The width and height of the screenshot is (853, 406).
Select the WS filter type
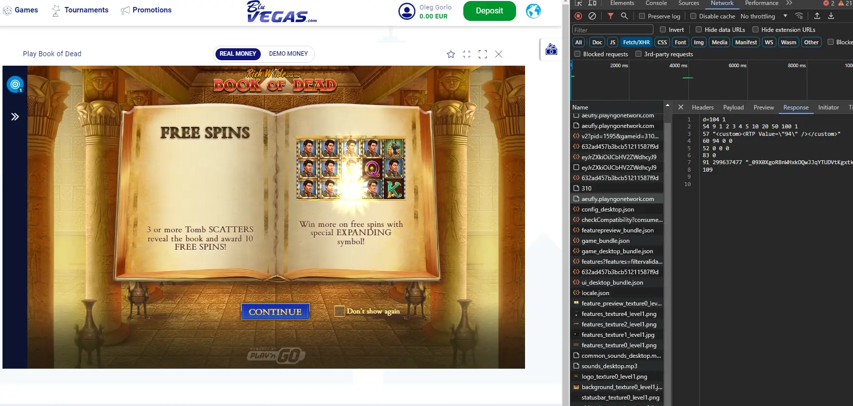(x=769, y=42)
